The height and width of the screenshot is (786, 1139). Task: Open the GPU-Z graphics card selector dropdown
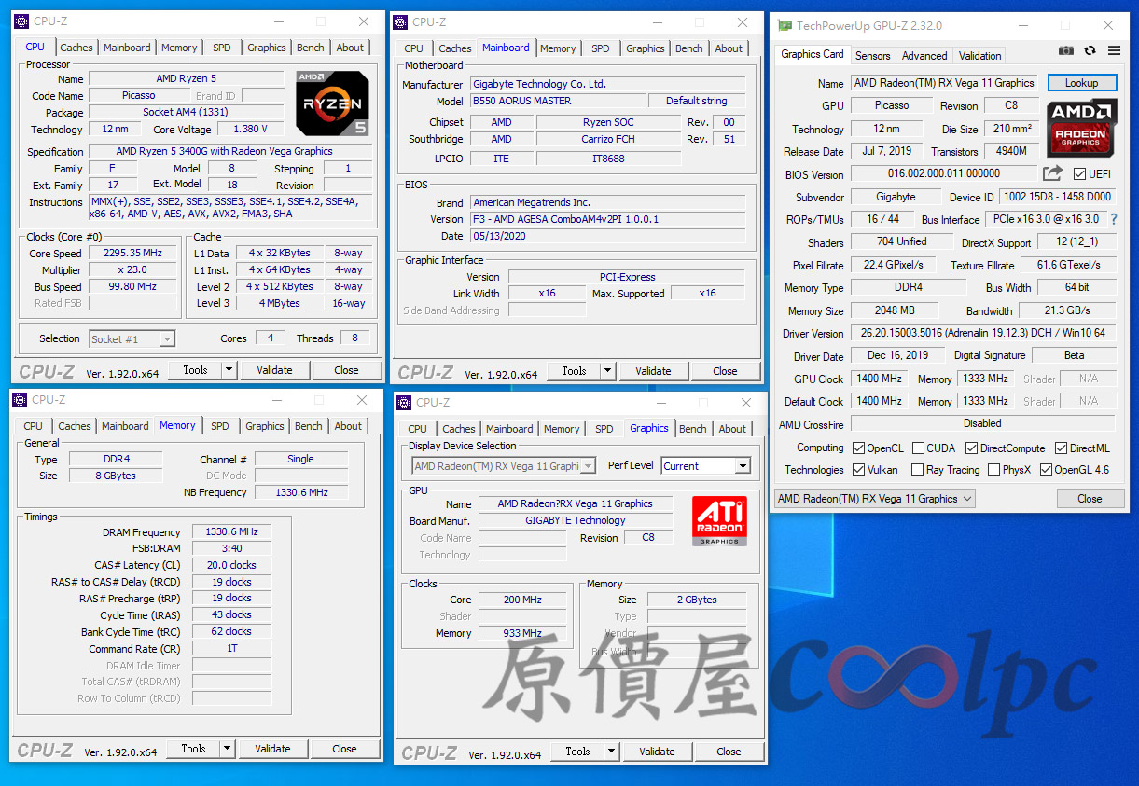pos(875,499)
